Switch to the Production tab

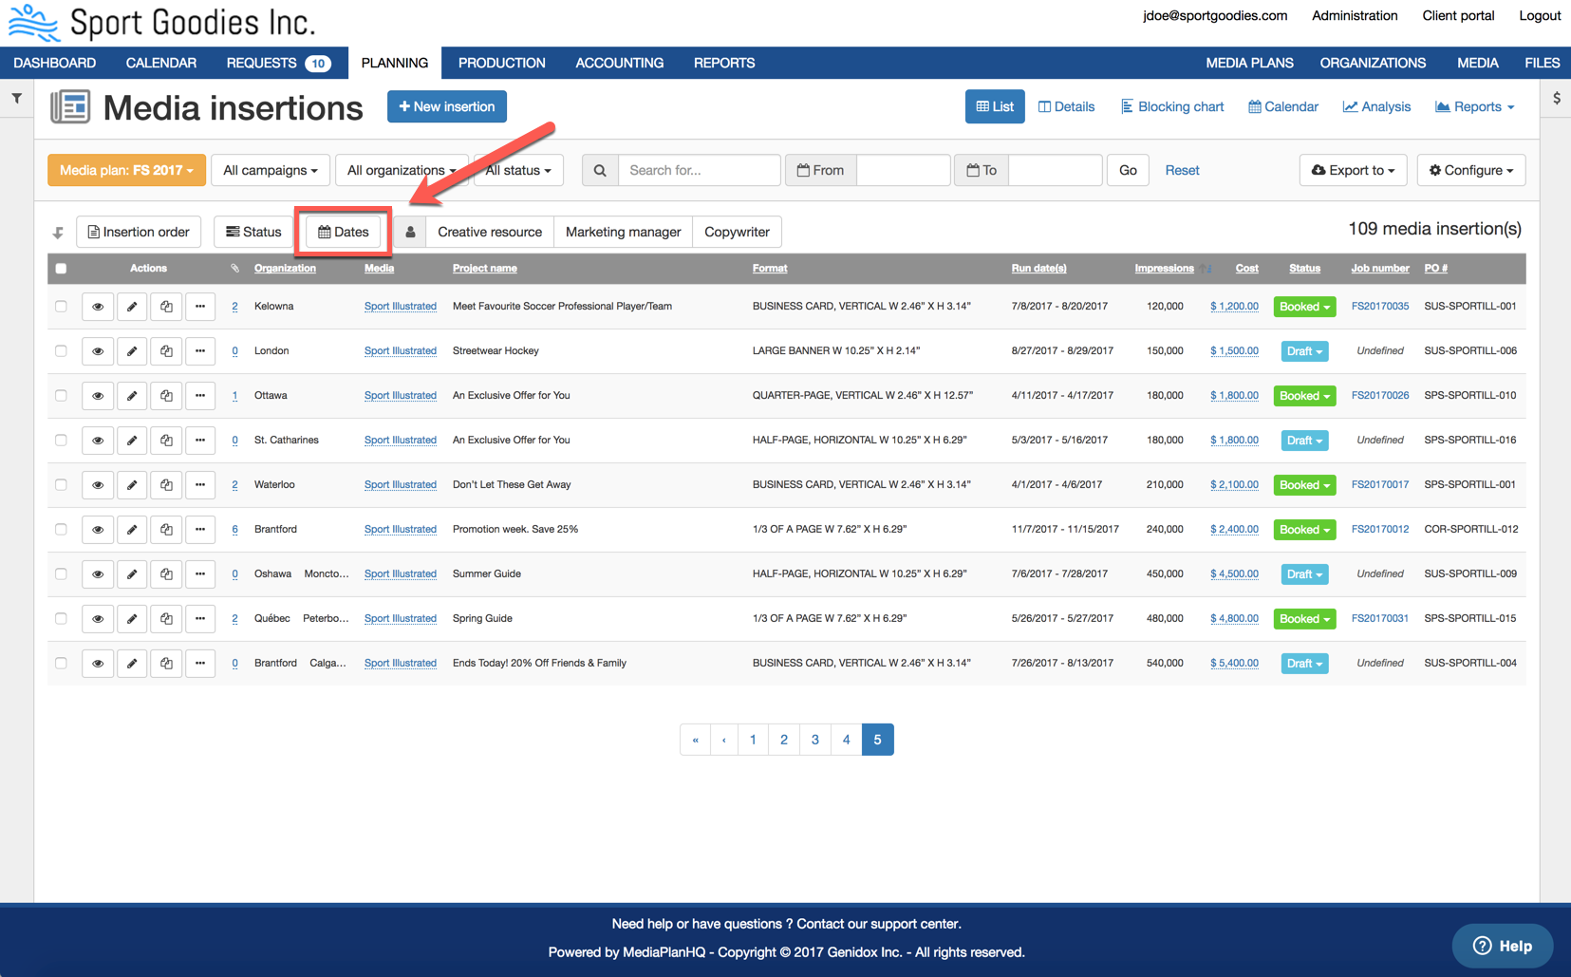pyautogui.click(x=501, y=63)
